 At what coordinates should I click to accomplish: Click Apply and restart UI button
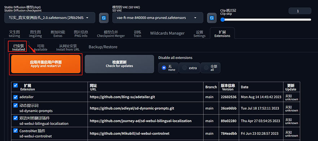[x=46, y=64]
